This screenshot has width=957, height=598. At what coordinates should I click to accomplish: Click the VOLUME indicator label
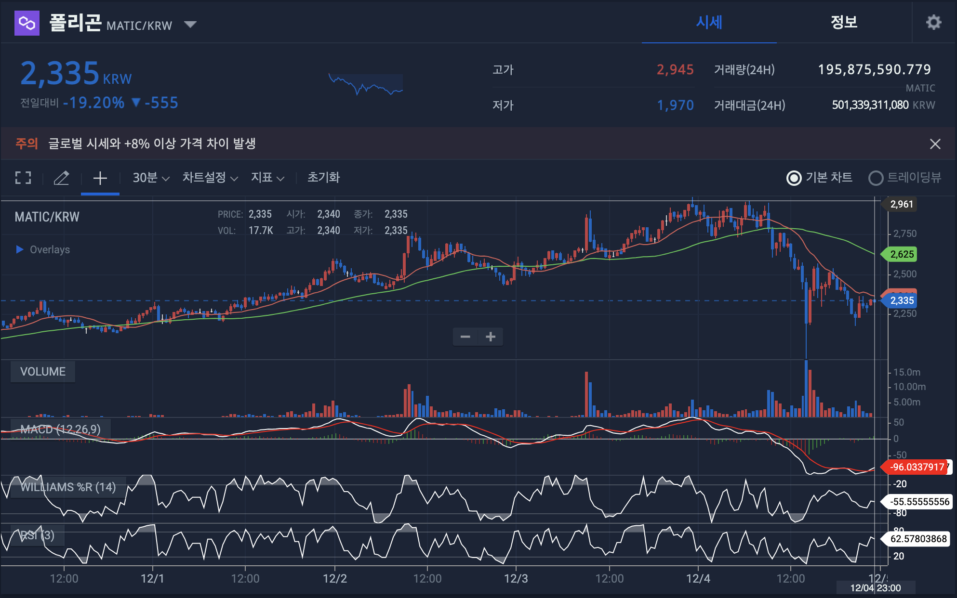43,372
